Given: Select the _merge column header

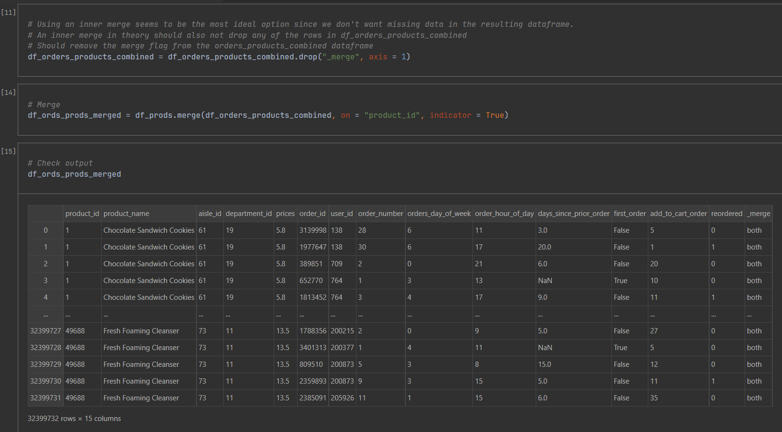Looking at the screenshot, I should (x=758, y=214).
